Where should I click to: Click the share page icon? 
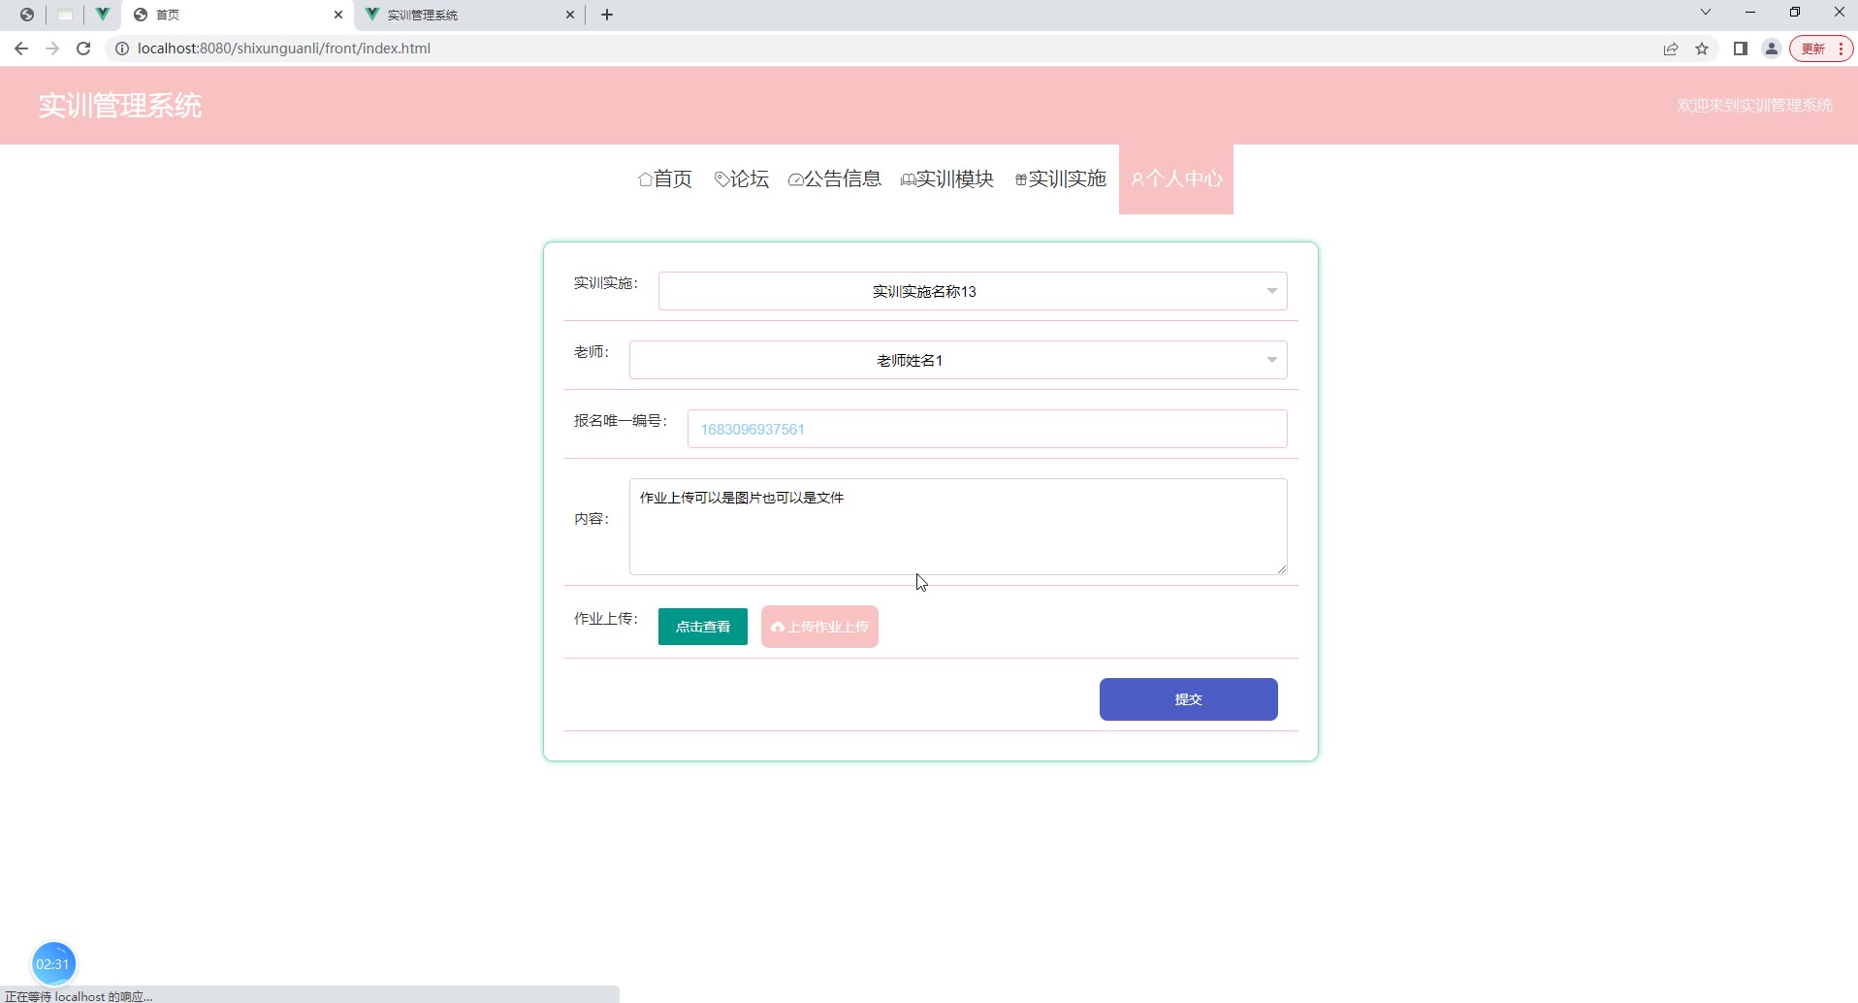pyautogui.click(x=1671, y=49)
